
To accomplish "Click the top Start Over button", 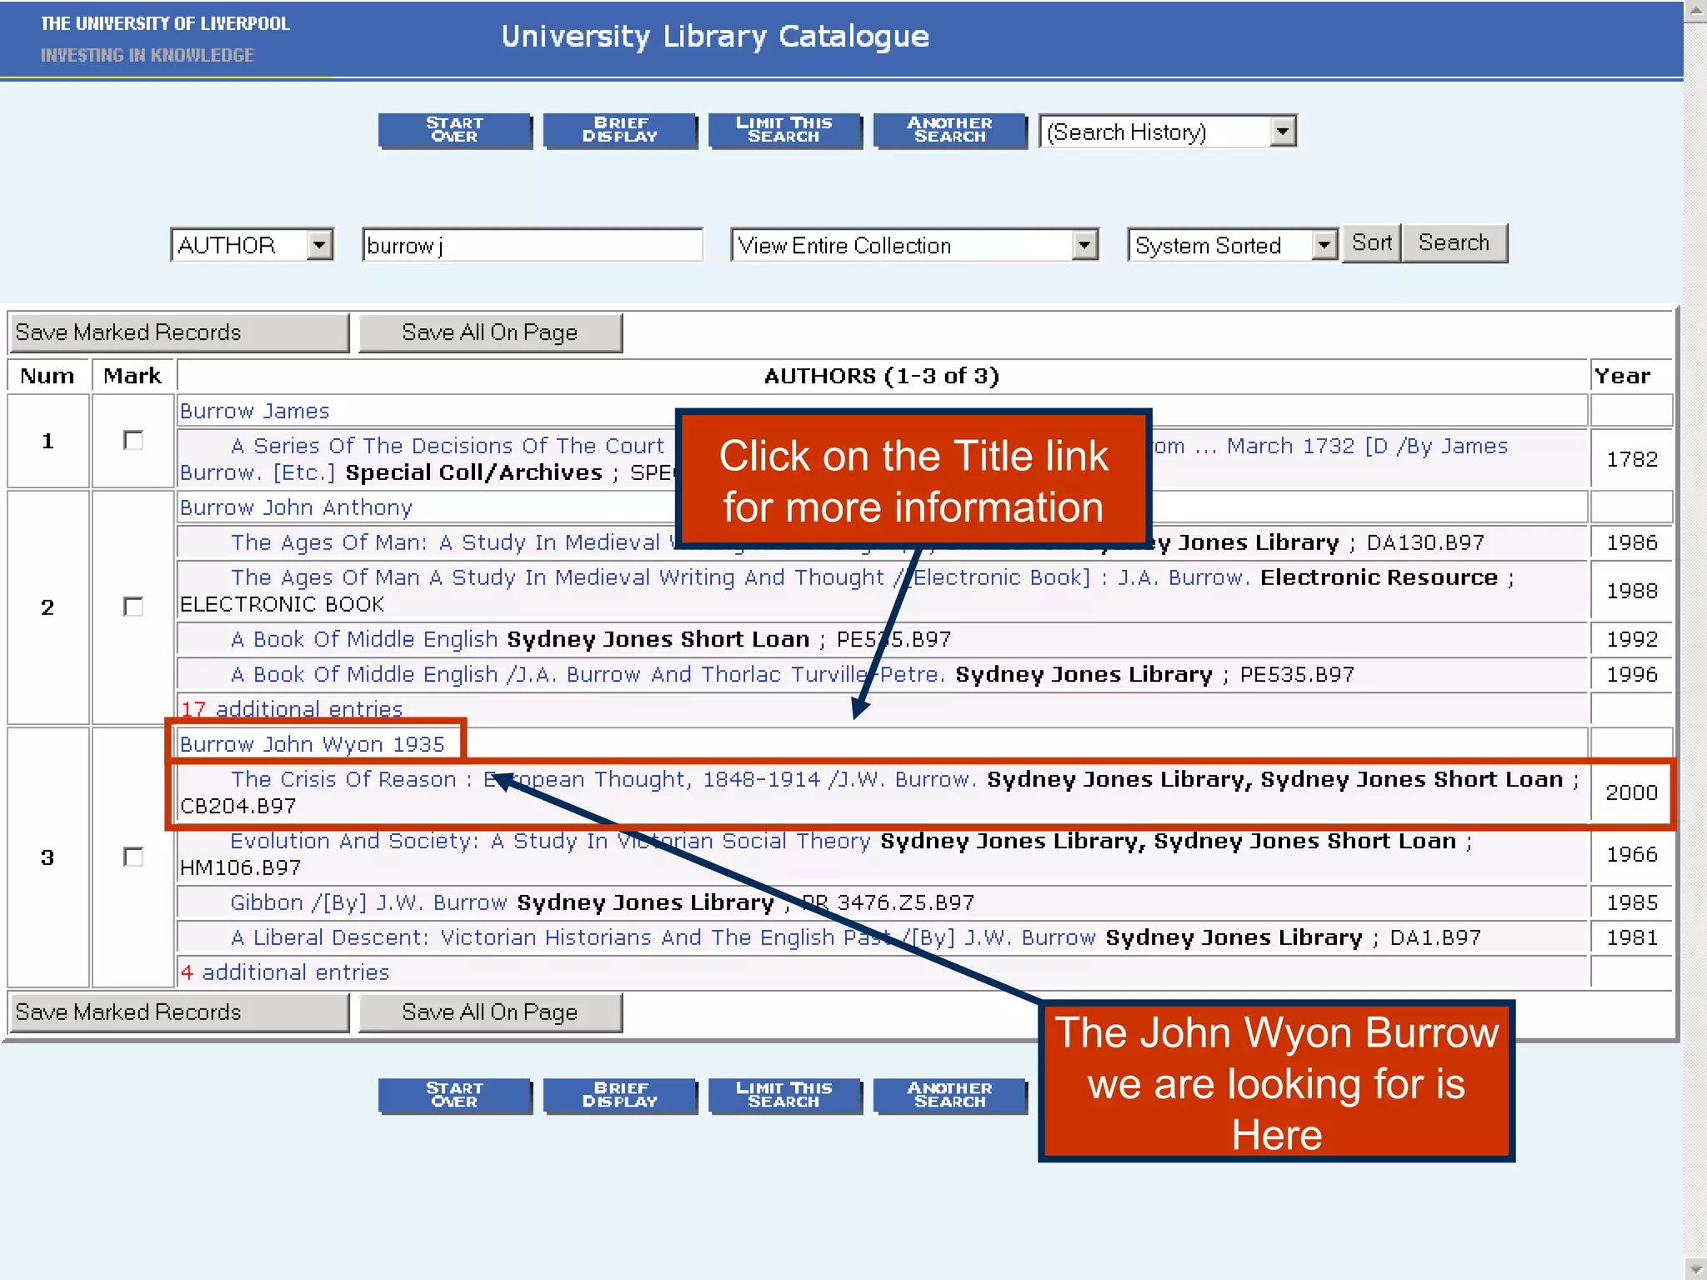I will (454, 130).
